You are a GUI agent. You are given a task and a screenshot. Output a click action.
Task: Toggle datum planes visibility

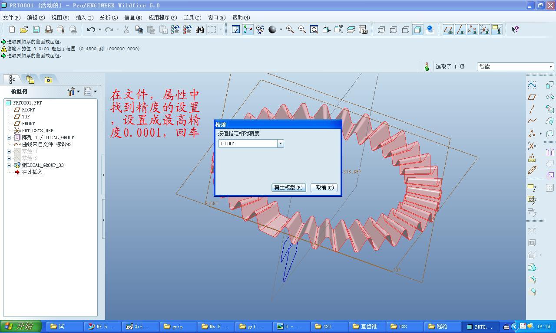click(x=448, y=29)
